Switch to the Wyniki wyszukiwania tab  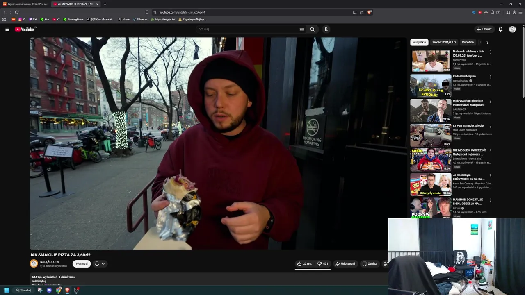pos(25,4)
